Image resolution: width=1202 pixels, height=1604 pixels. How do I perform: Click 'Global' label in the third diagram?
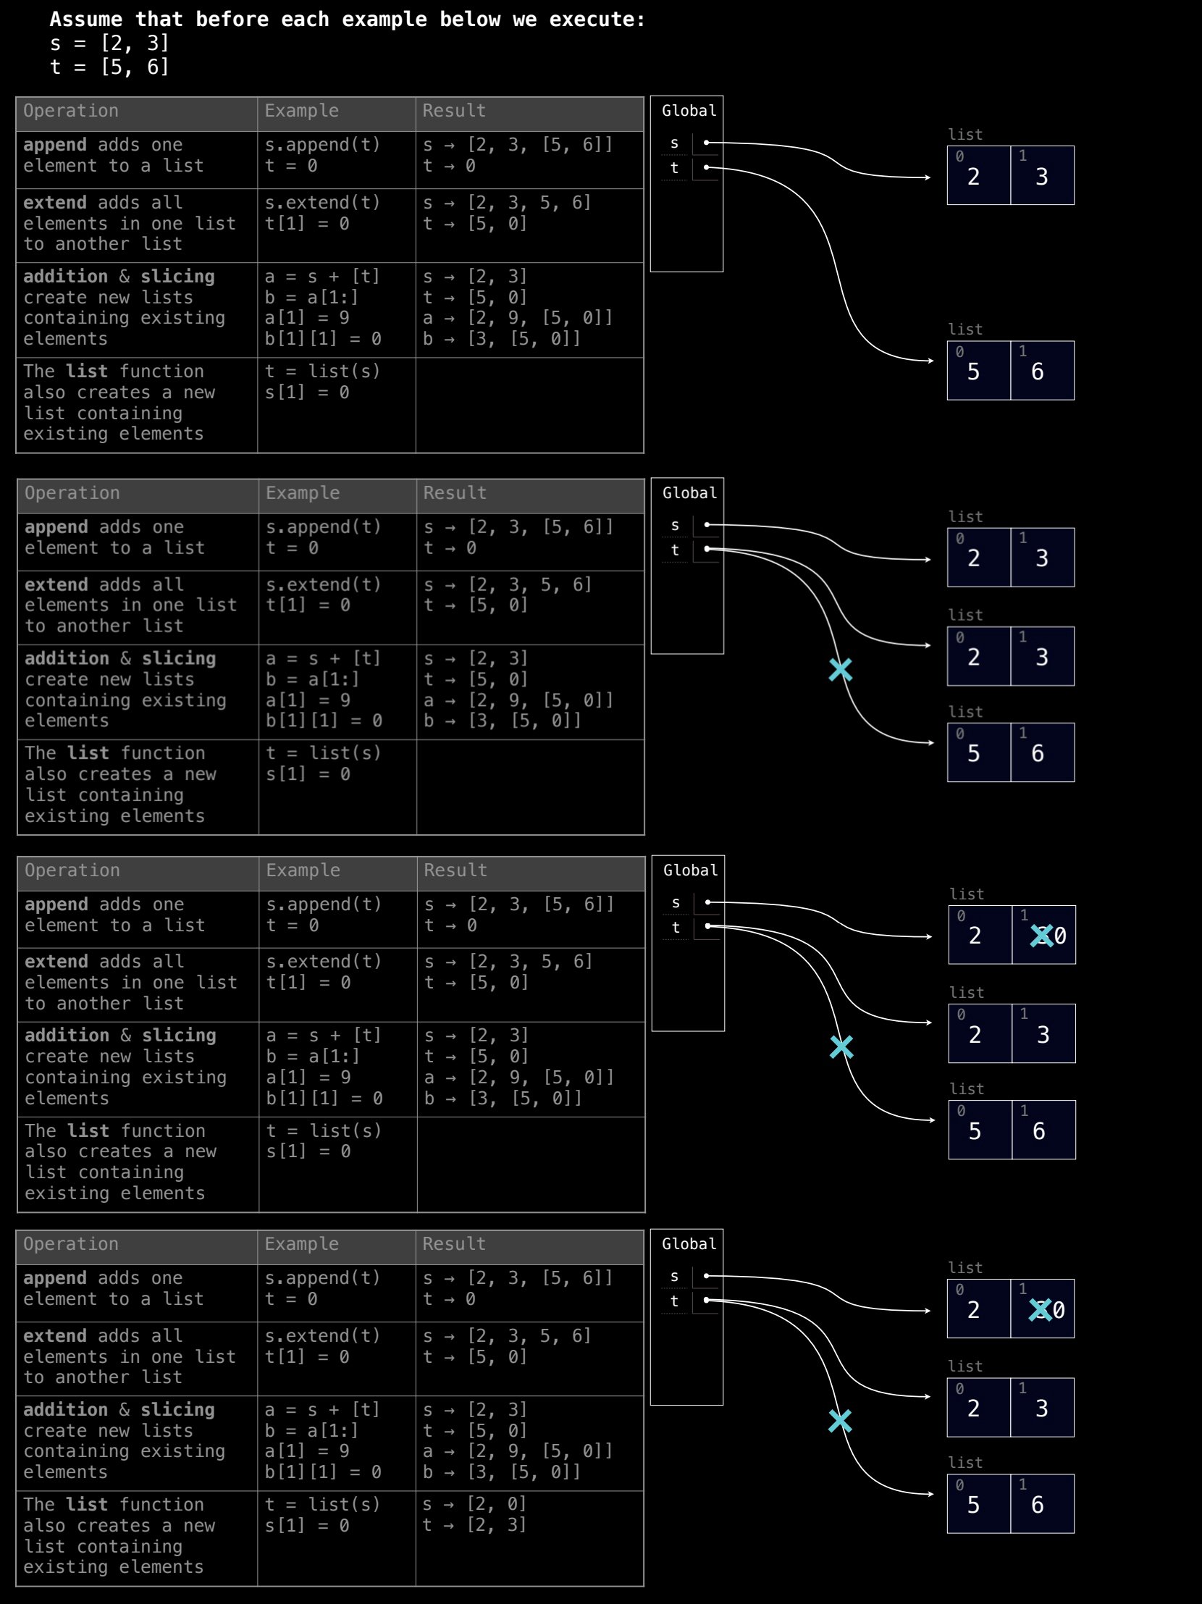tap(690, 870)
